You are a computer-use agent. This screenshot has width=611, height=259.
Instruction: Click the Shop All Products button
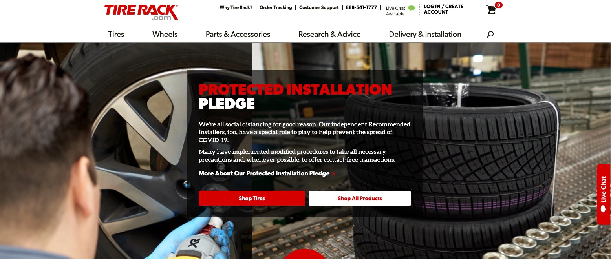coord(360,198)
